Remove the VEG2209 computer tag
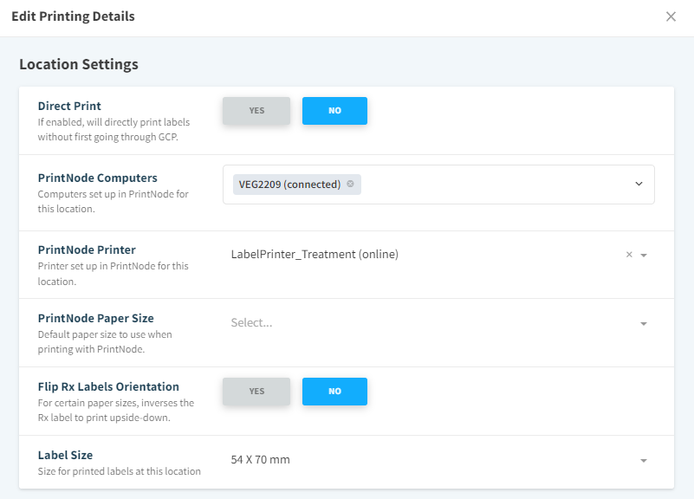This screenshot has height=499, width=694. click(350, 184)
